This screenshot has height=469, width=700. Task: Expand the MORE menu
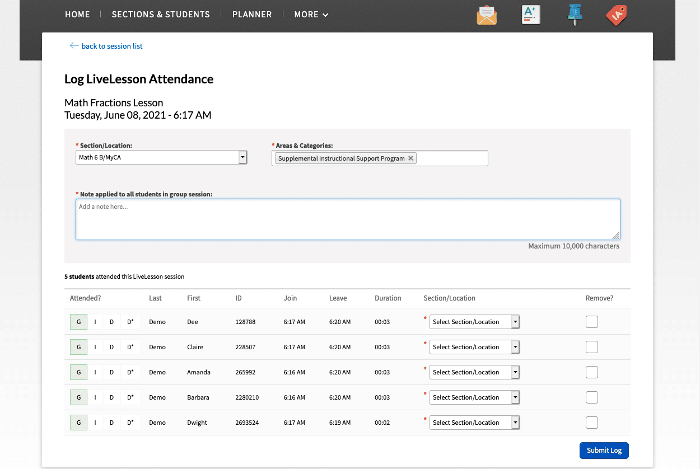[311, 15]
